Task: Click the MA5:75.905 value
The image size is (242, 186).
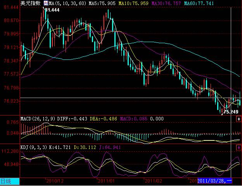Action: click(102, 3)
